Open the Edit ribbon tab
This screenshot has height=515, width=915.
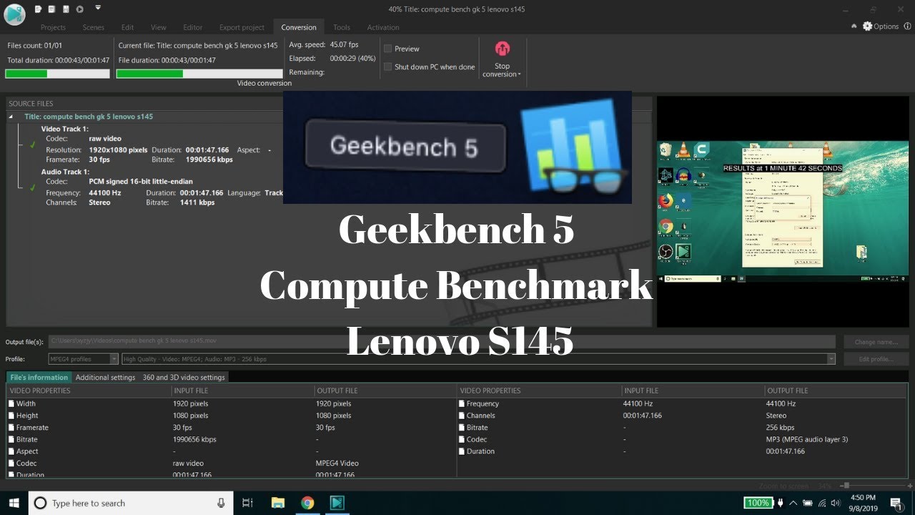click(127, 27)
